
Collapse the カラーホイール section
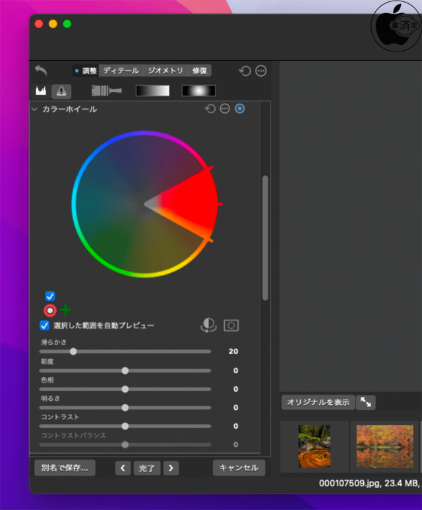click(x=34, y=109)
